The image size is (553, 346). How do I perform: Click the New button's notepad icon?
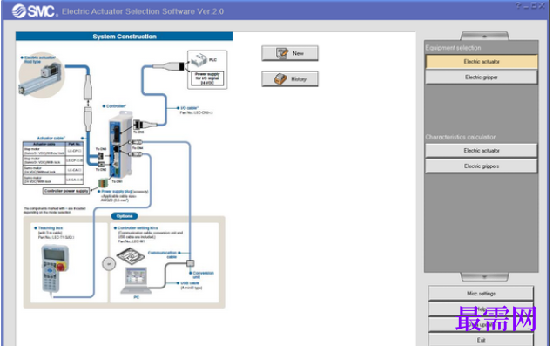click(x=282, y=53)
